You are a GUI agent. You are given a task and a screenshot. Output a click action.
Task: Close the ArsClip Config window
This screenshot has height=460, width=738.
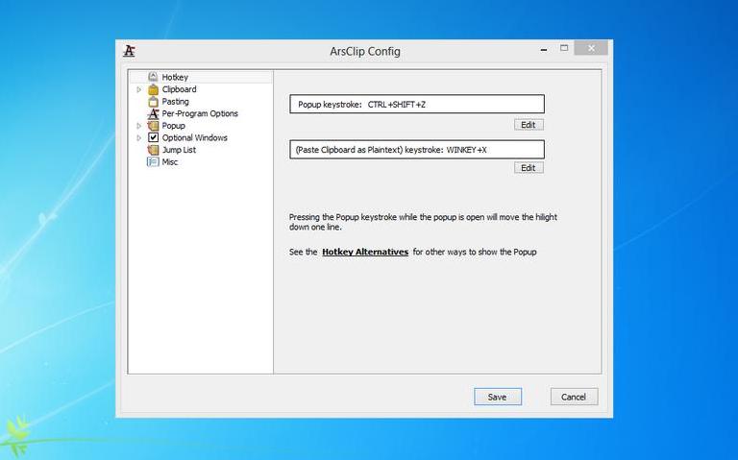[x=591, y=48]
